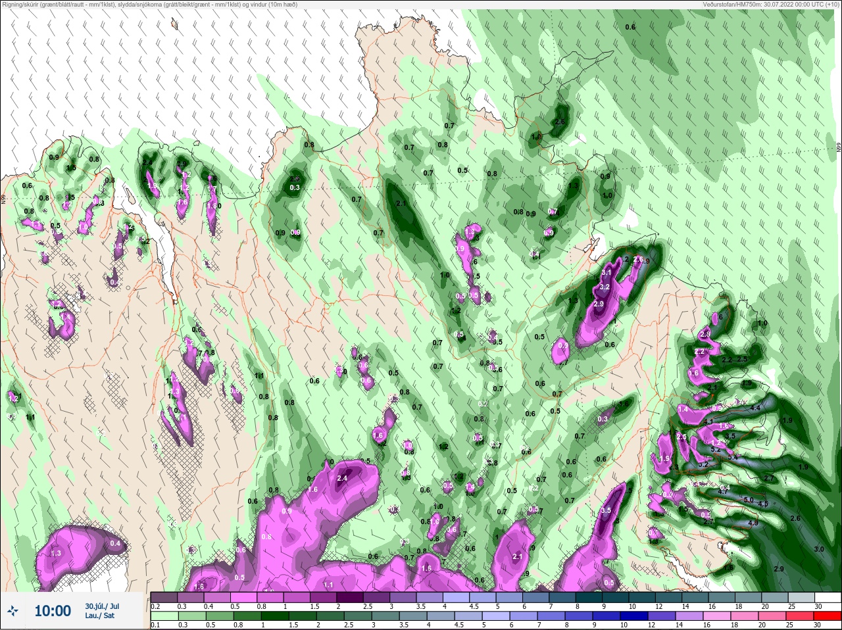Click the darkest purple legend swatch labeled 2
842x630 pixels.
point(351,598)
